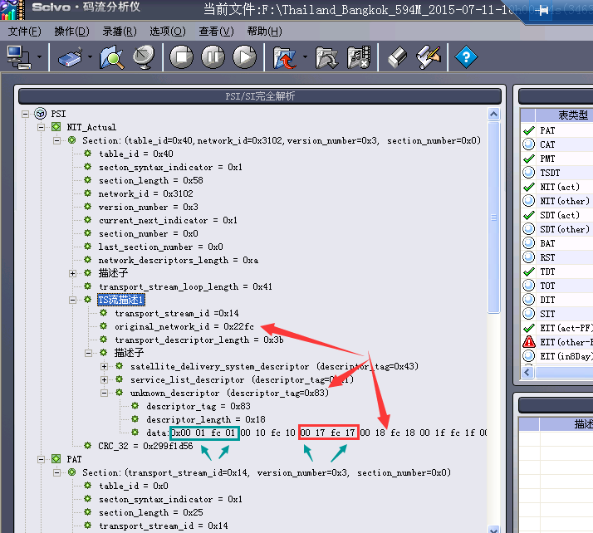The height and width of the screenshot is (533, 593).
Task: Open the 录播(R) menu
Action: (x=120, y=32)
